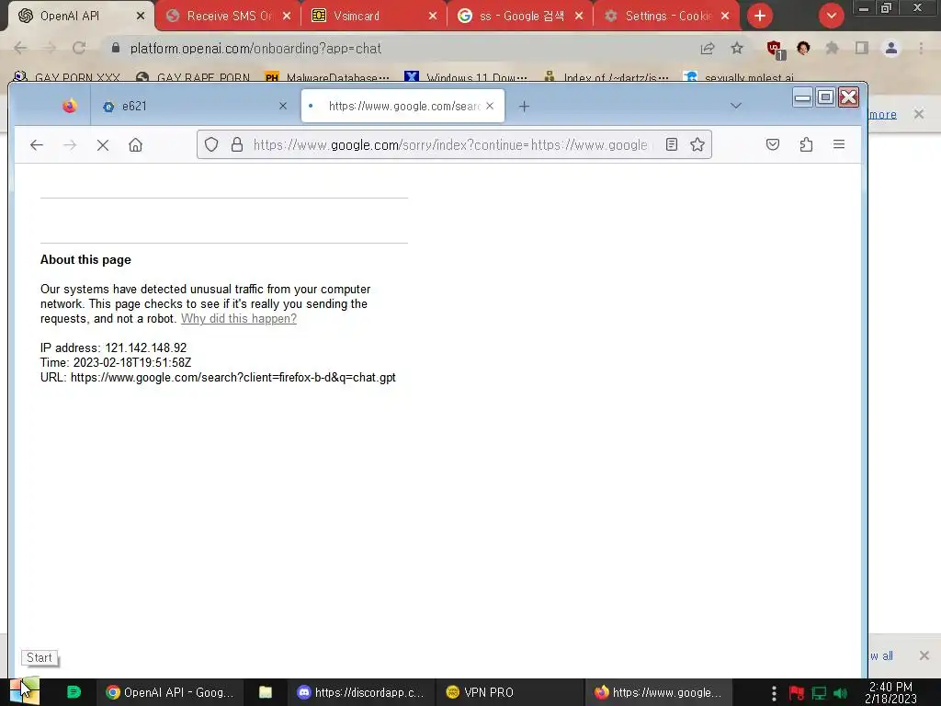
Task: Open Firefox hamburger application menu
Action: (x=839, y=144)
